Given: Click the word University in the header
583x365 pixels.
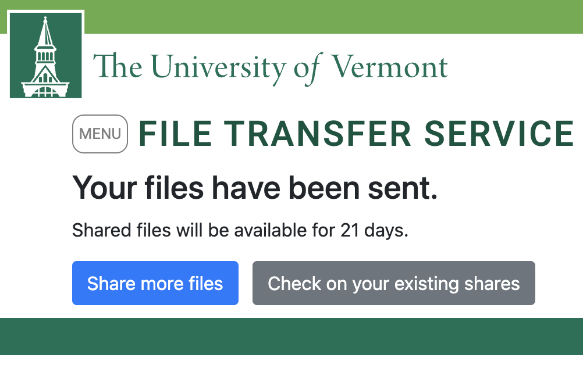Looking at the screenshot, I should tap(219, 69).
